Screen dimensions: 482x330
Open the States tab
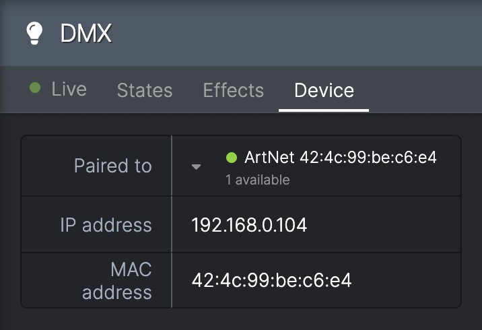coord(145,90)
